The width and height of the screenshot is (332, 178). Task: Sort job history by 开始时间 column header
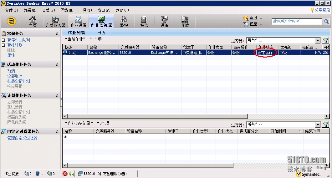click(286, 131)
